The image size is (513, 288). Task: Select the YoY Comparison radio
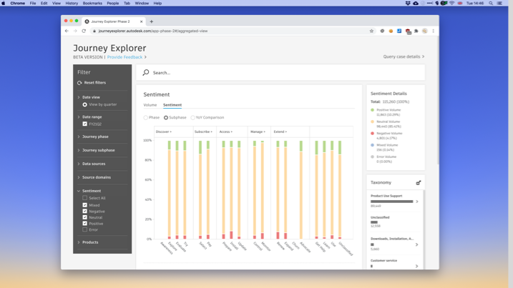[x=192, y=118]
